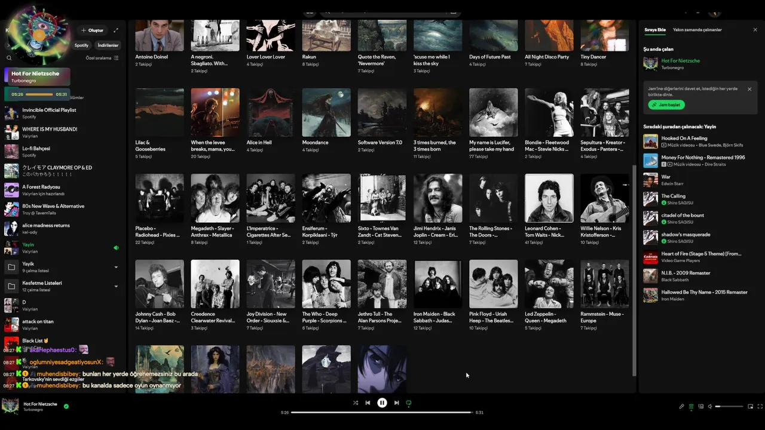Screen dimensions: 765x430
Task: Pause the current song
Action: [382, 403]
